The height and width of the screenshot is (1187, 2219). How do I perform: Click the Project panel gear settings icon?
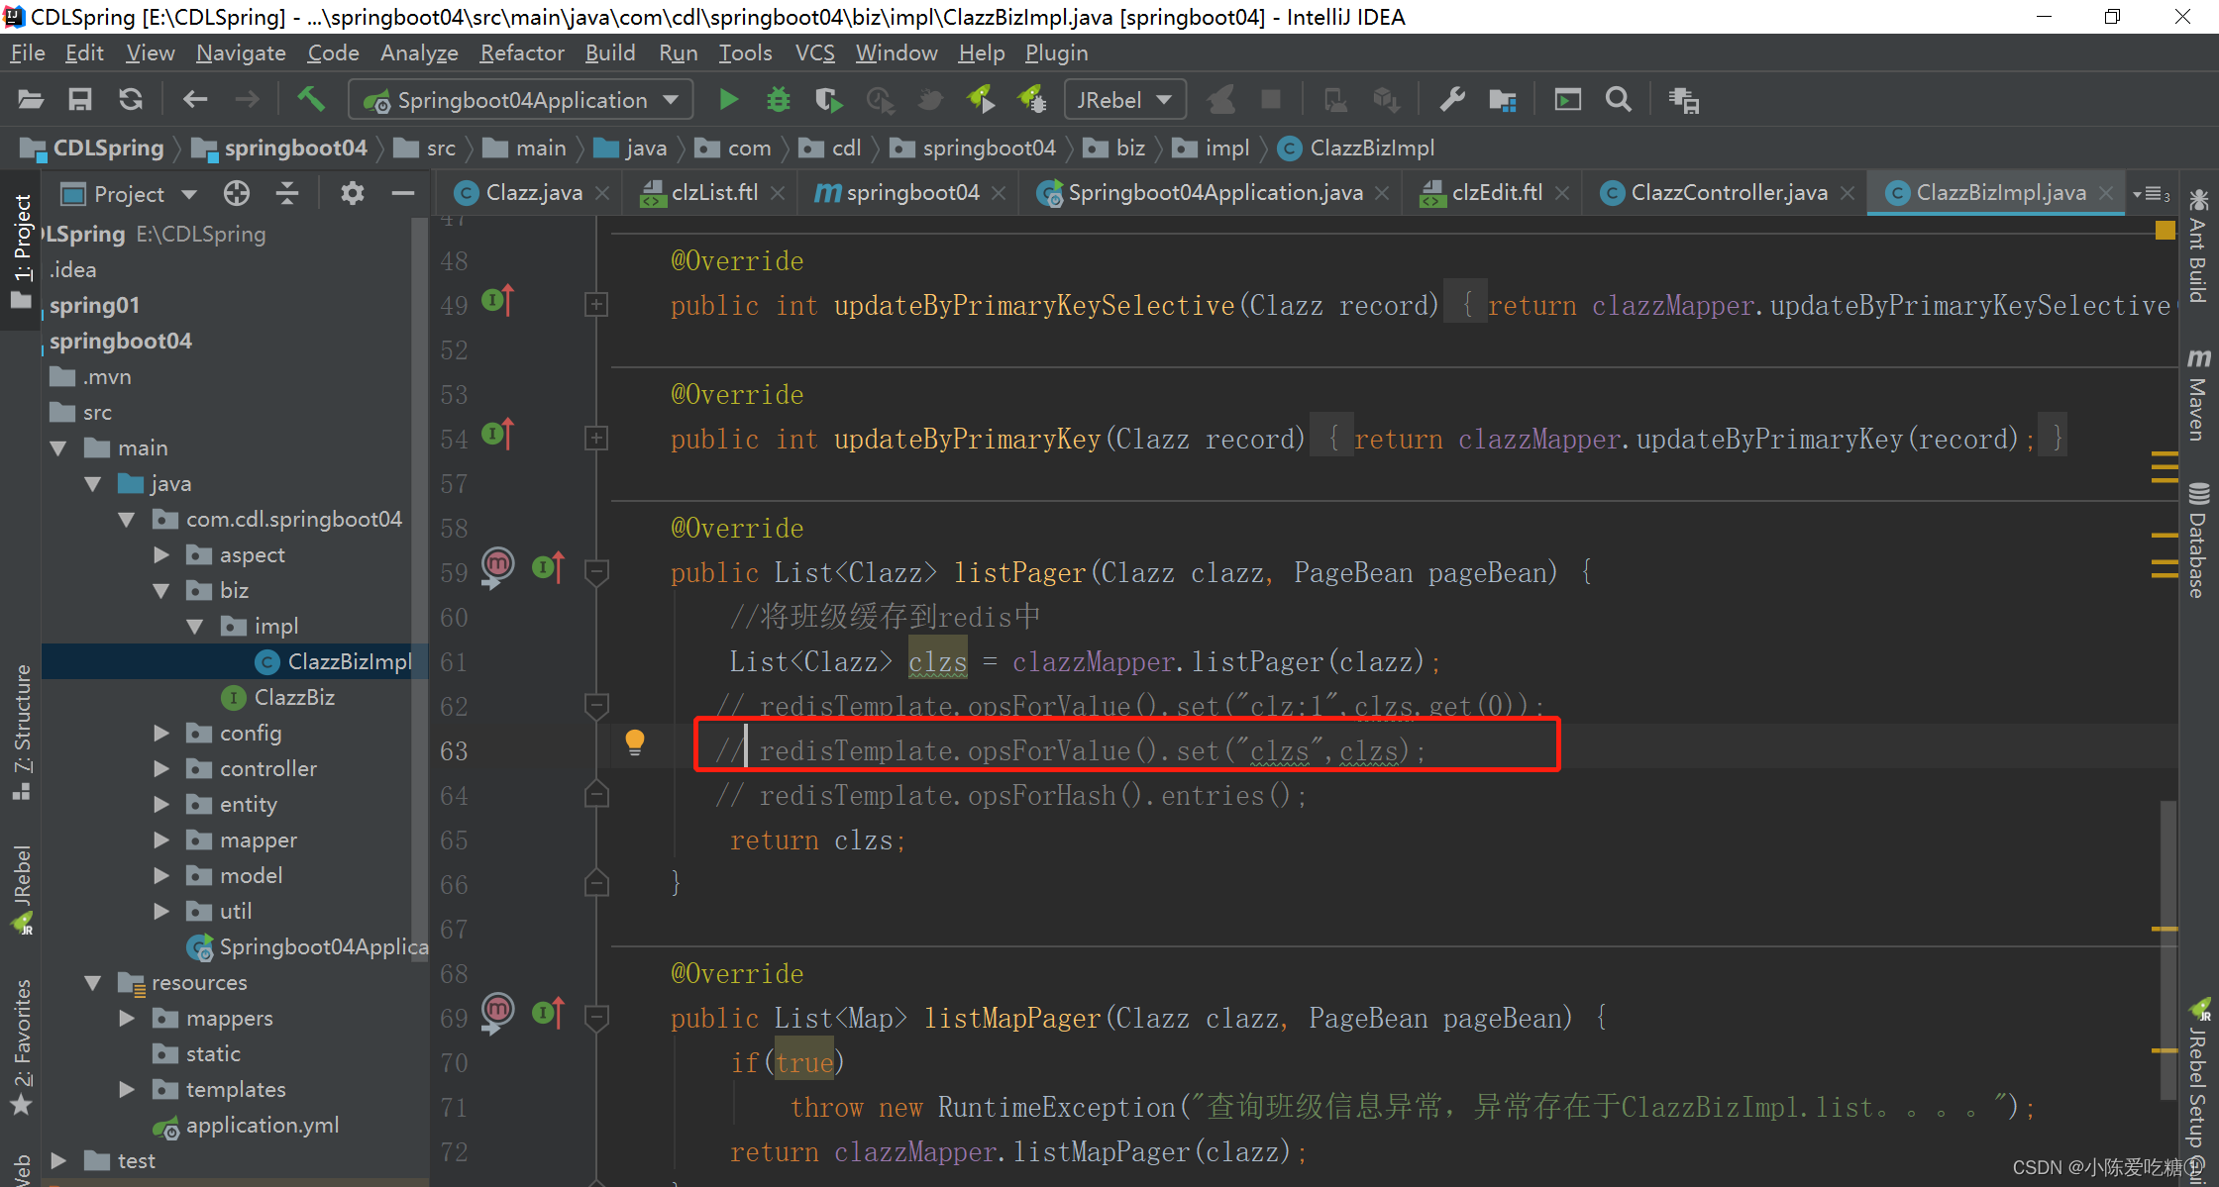[x=352, y=193]
